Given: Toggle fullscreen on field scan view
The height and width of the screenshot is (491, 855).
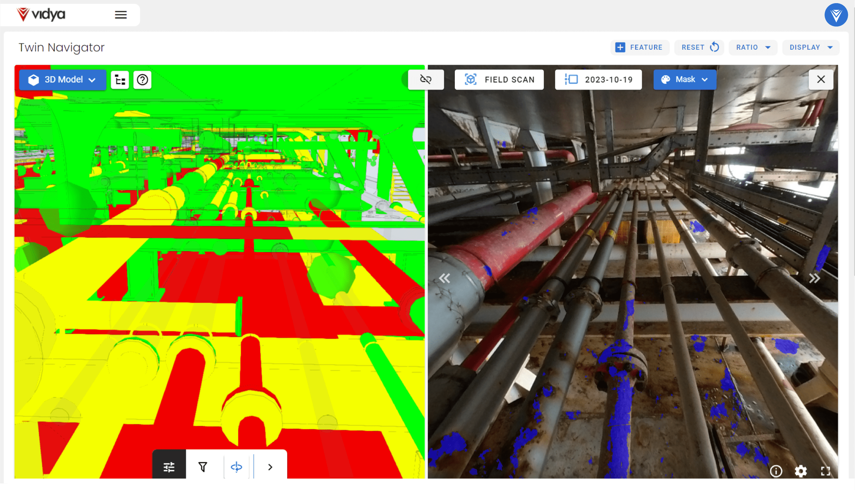Looking at the screenshot, I should click(826, 471).
